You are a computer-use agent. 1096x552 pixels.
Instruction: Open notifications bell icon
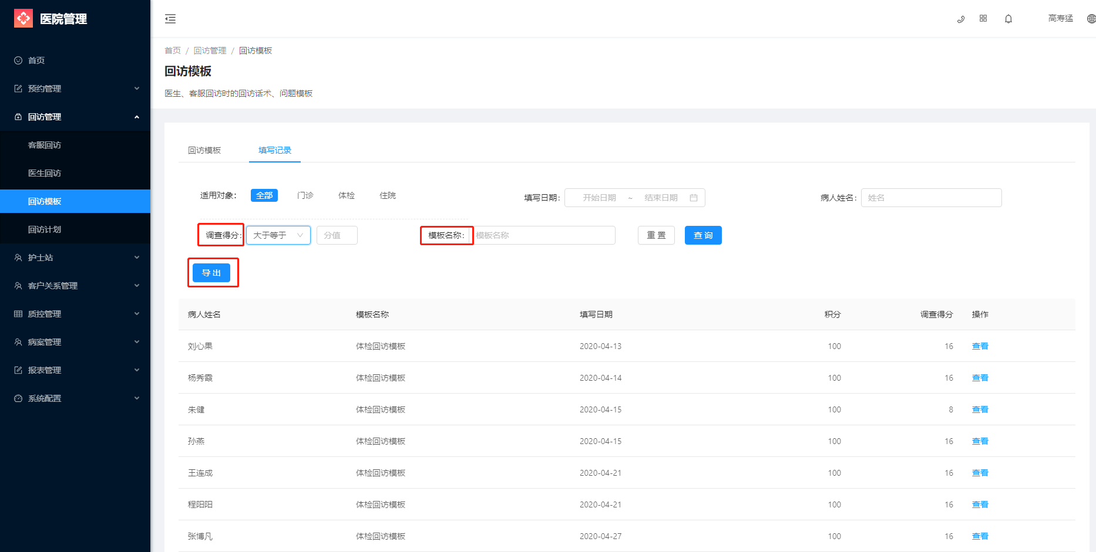(1008, 19)
